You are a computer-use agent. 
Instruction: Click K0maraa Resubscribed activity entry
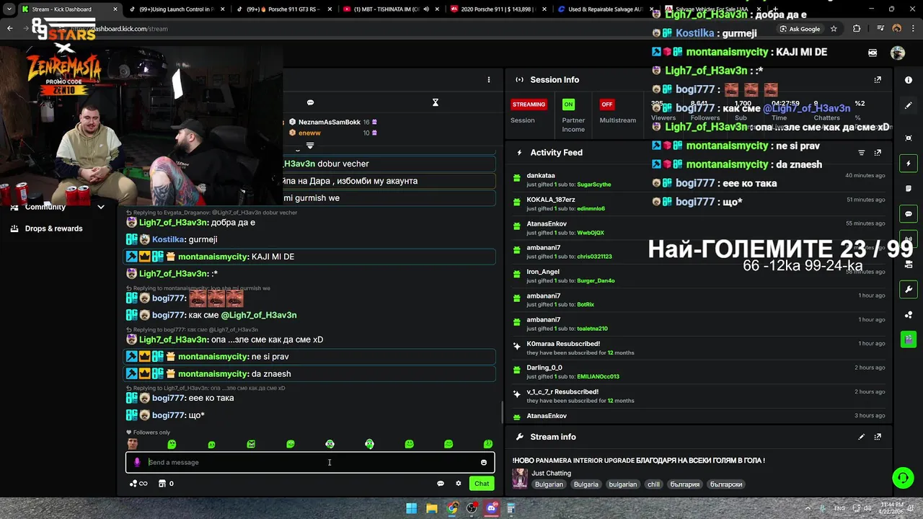(x=699, y=347)
